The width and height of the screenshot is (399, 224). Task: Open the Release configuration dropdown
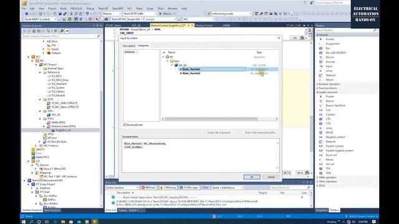(x=112, y=14)
